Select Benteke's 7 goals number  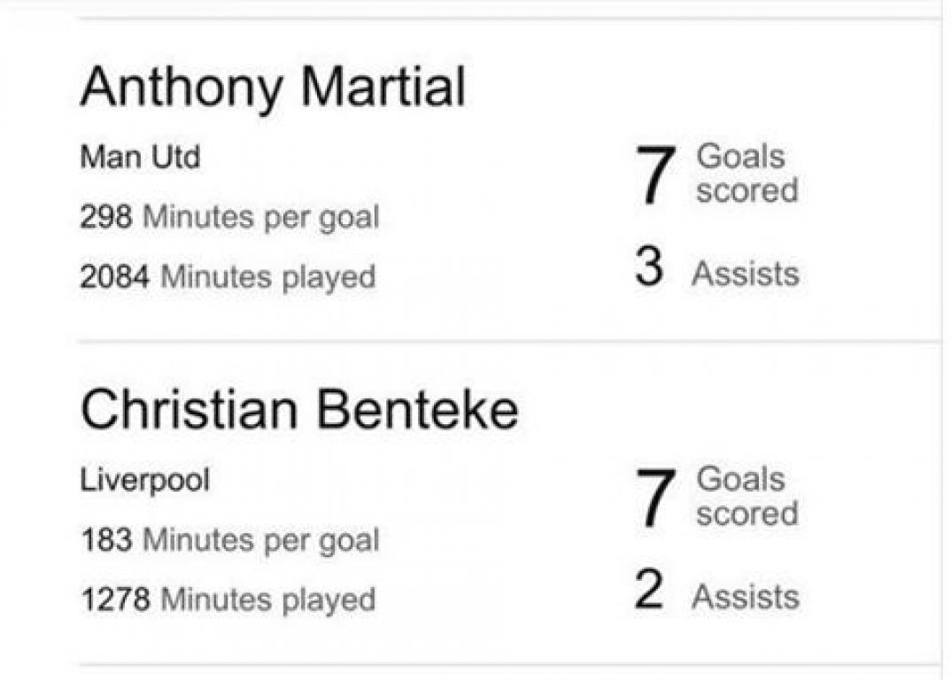(x=655, y=498)
